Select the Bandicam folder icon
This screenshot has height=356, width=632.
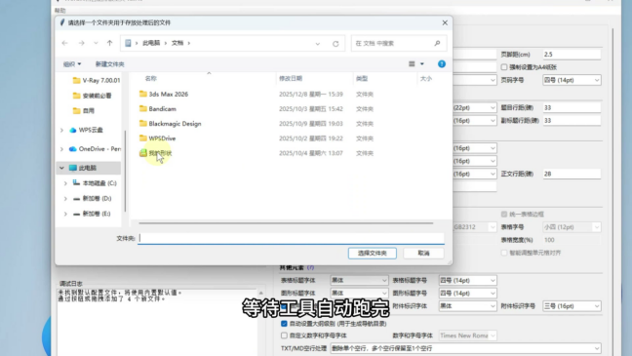click(143, 109)
